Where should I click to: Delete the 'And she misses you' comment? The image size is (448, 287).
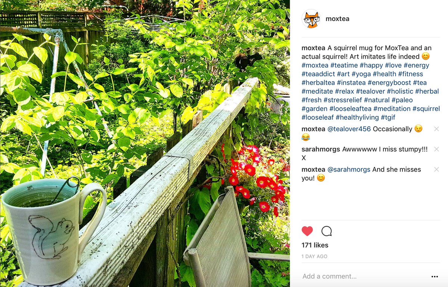pos(436,169)
